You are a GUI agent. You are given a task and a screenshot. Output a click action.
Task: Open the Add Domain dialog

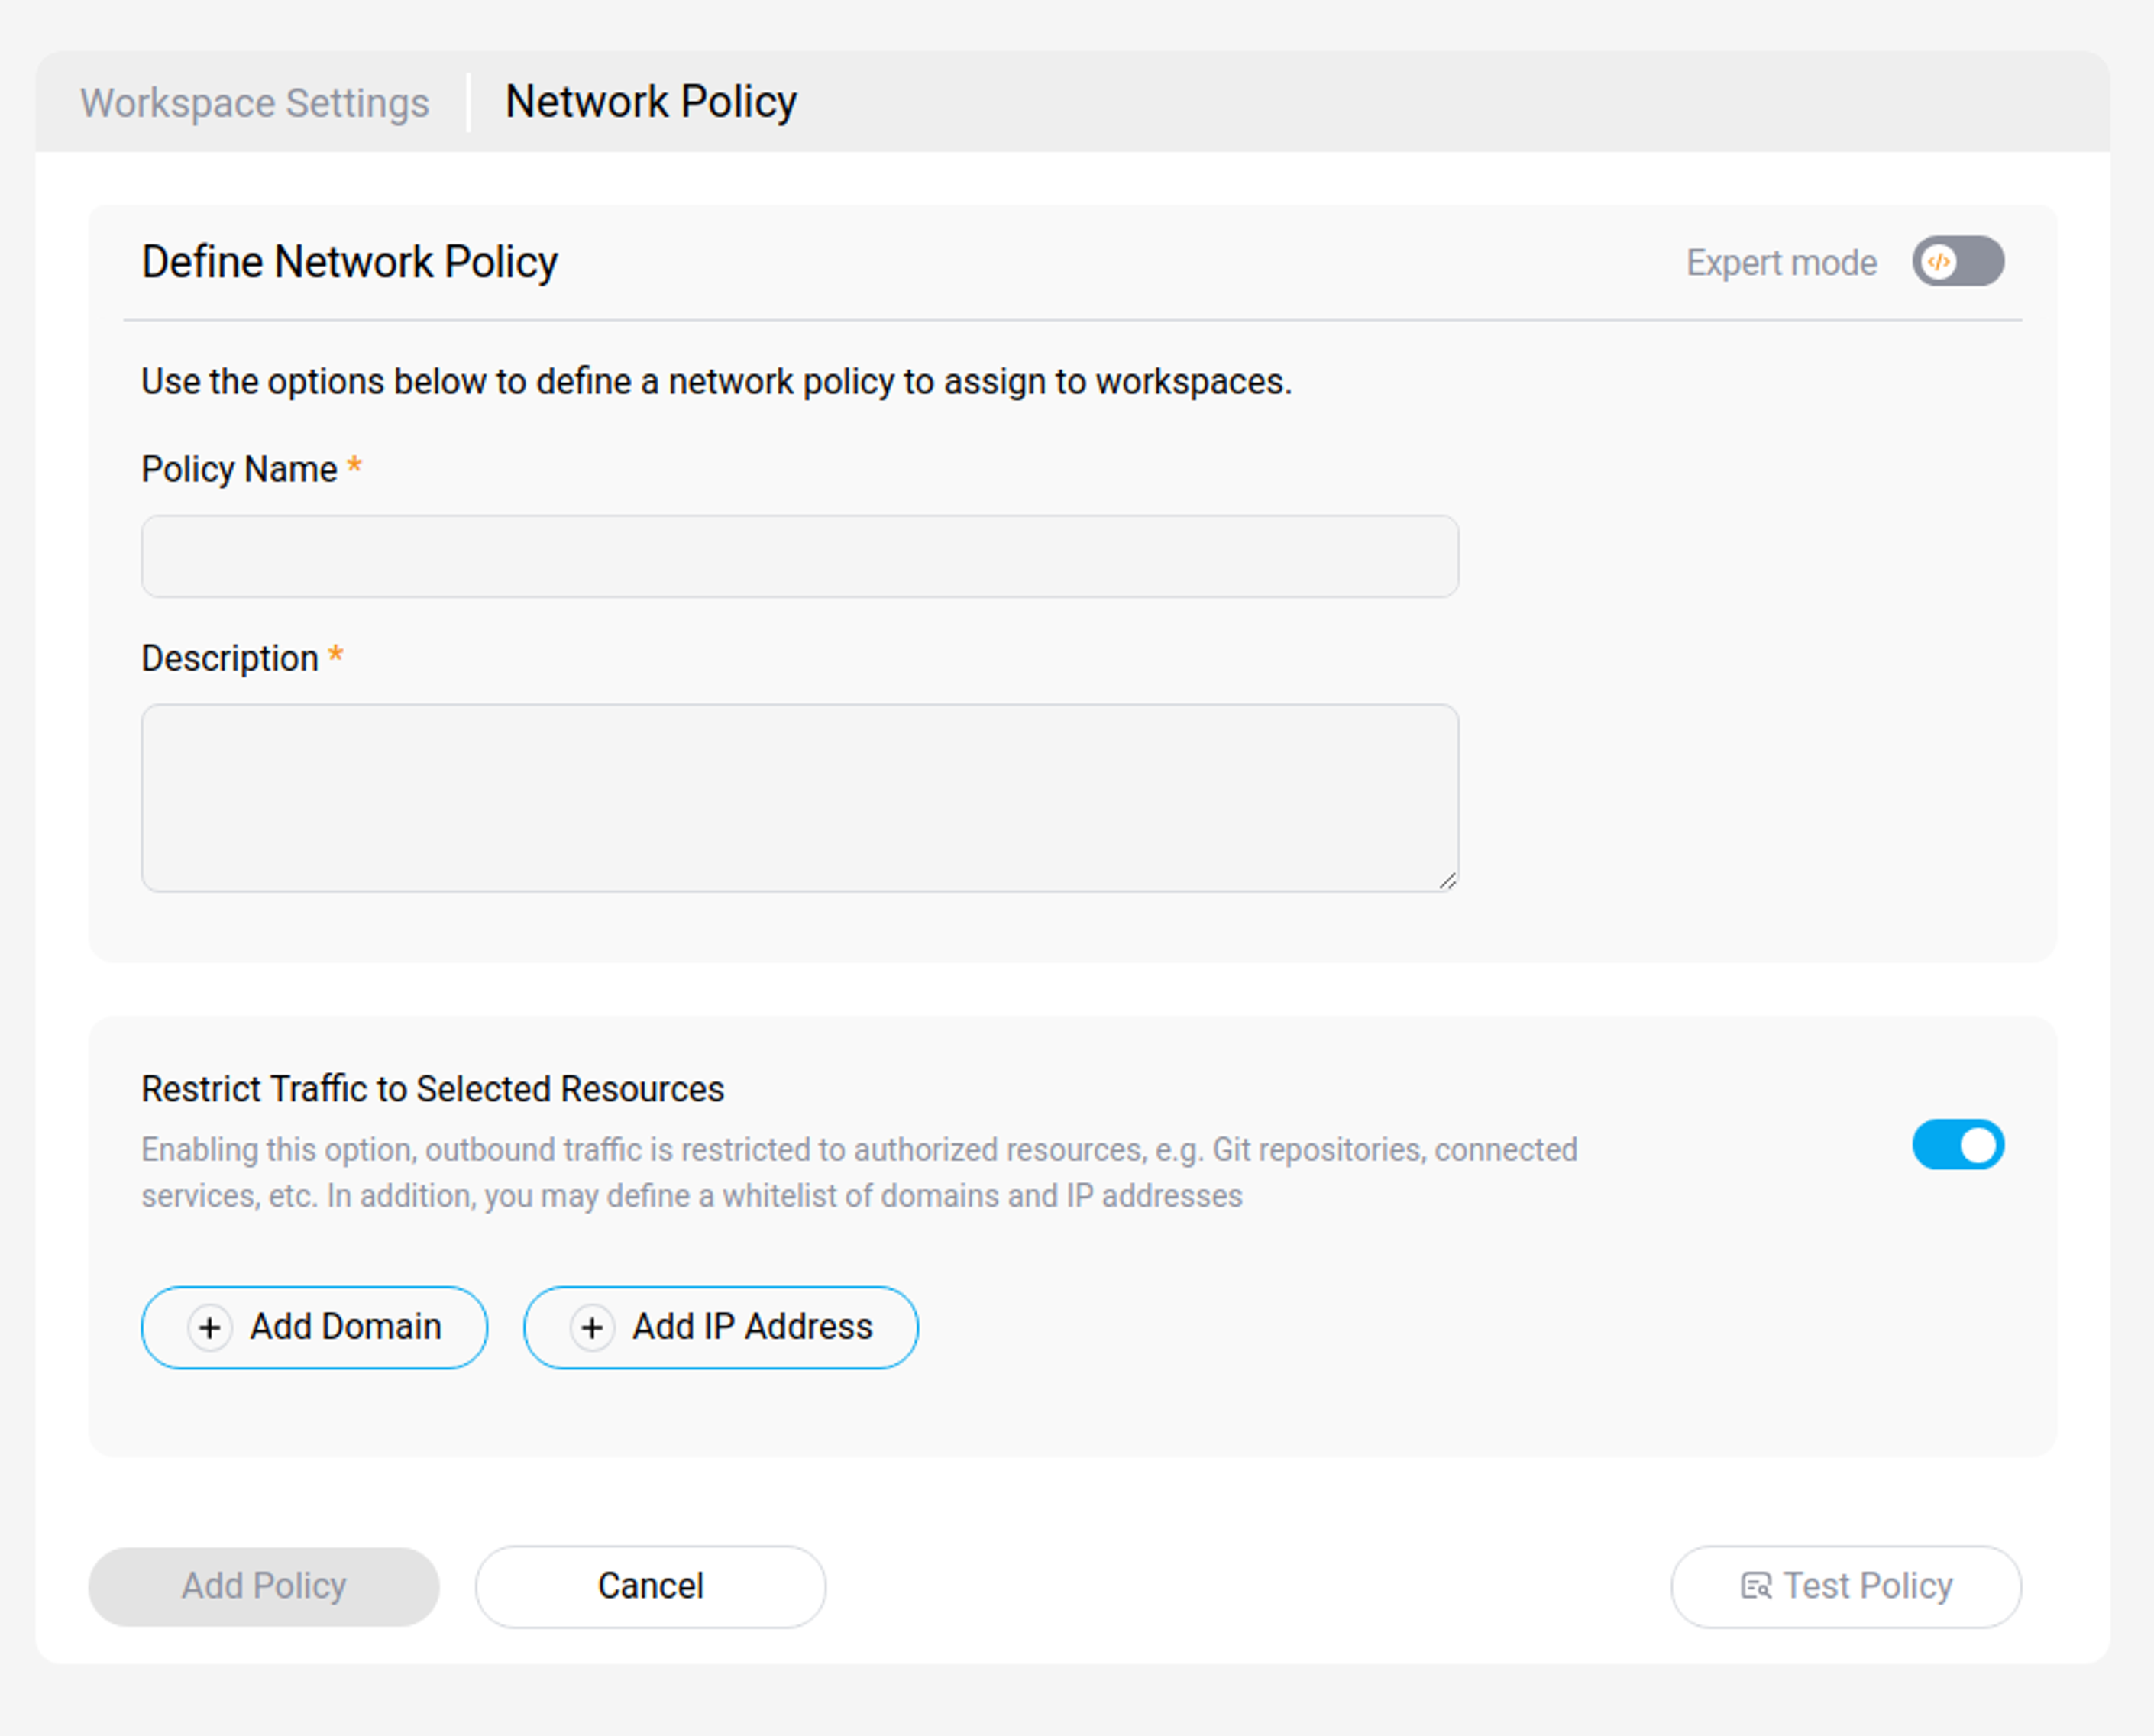click(314, 1328)
